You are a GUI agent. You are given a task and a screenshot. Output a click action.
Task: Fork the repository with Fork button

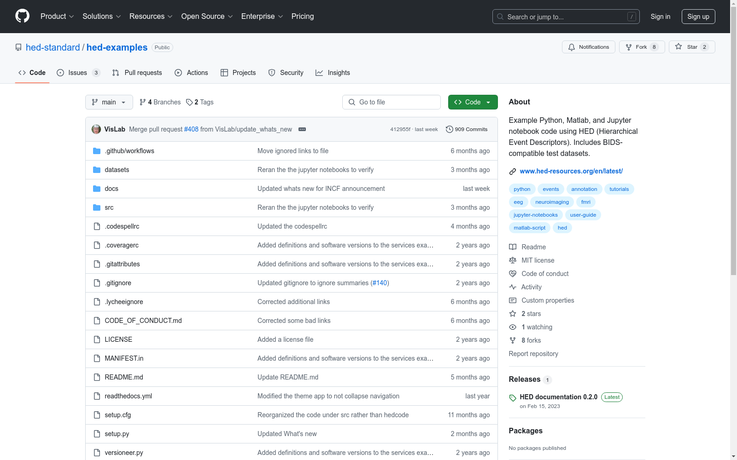pos(642,47)
